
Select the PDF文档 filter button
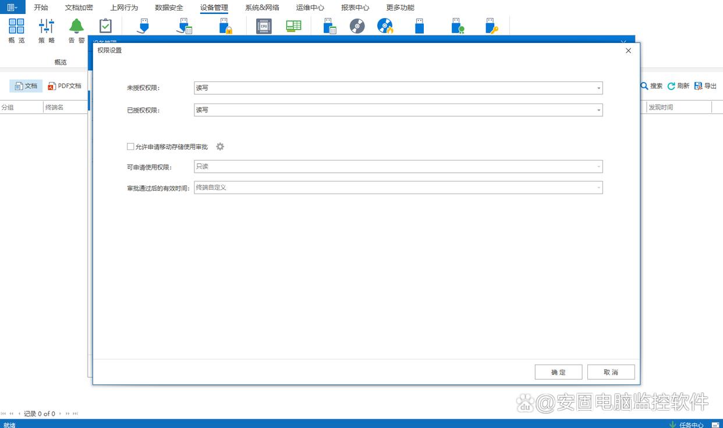click(x=65, y=86)
